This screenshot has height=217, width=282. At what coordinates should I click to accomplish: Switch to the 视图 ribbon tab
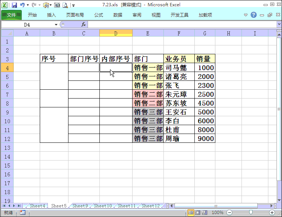point(156,15)
